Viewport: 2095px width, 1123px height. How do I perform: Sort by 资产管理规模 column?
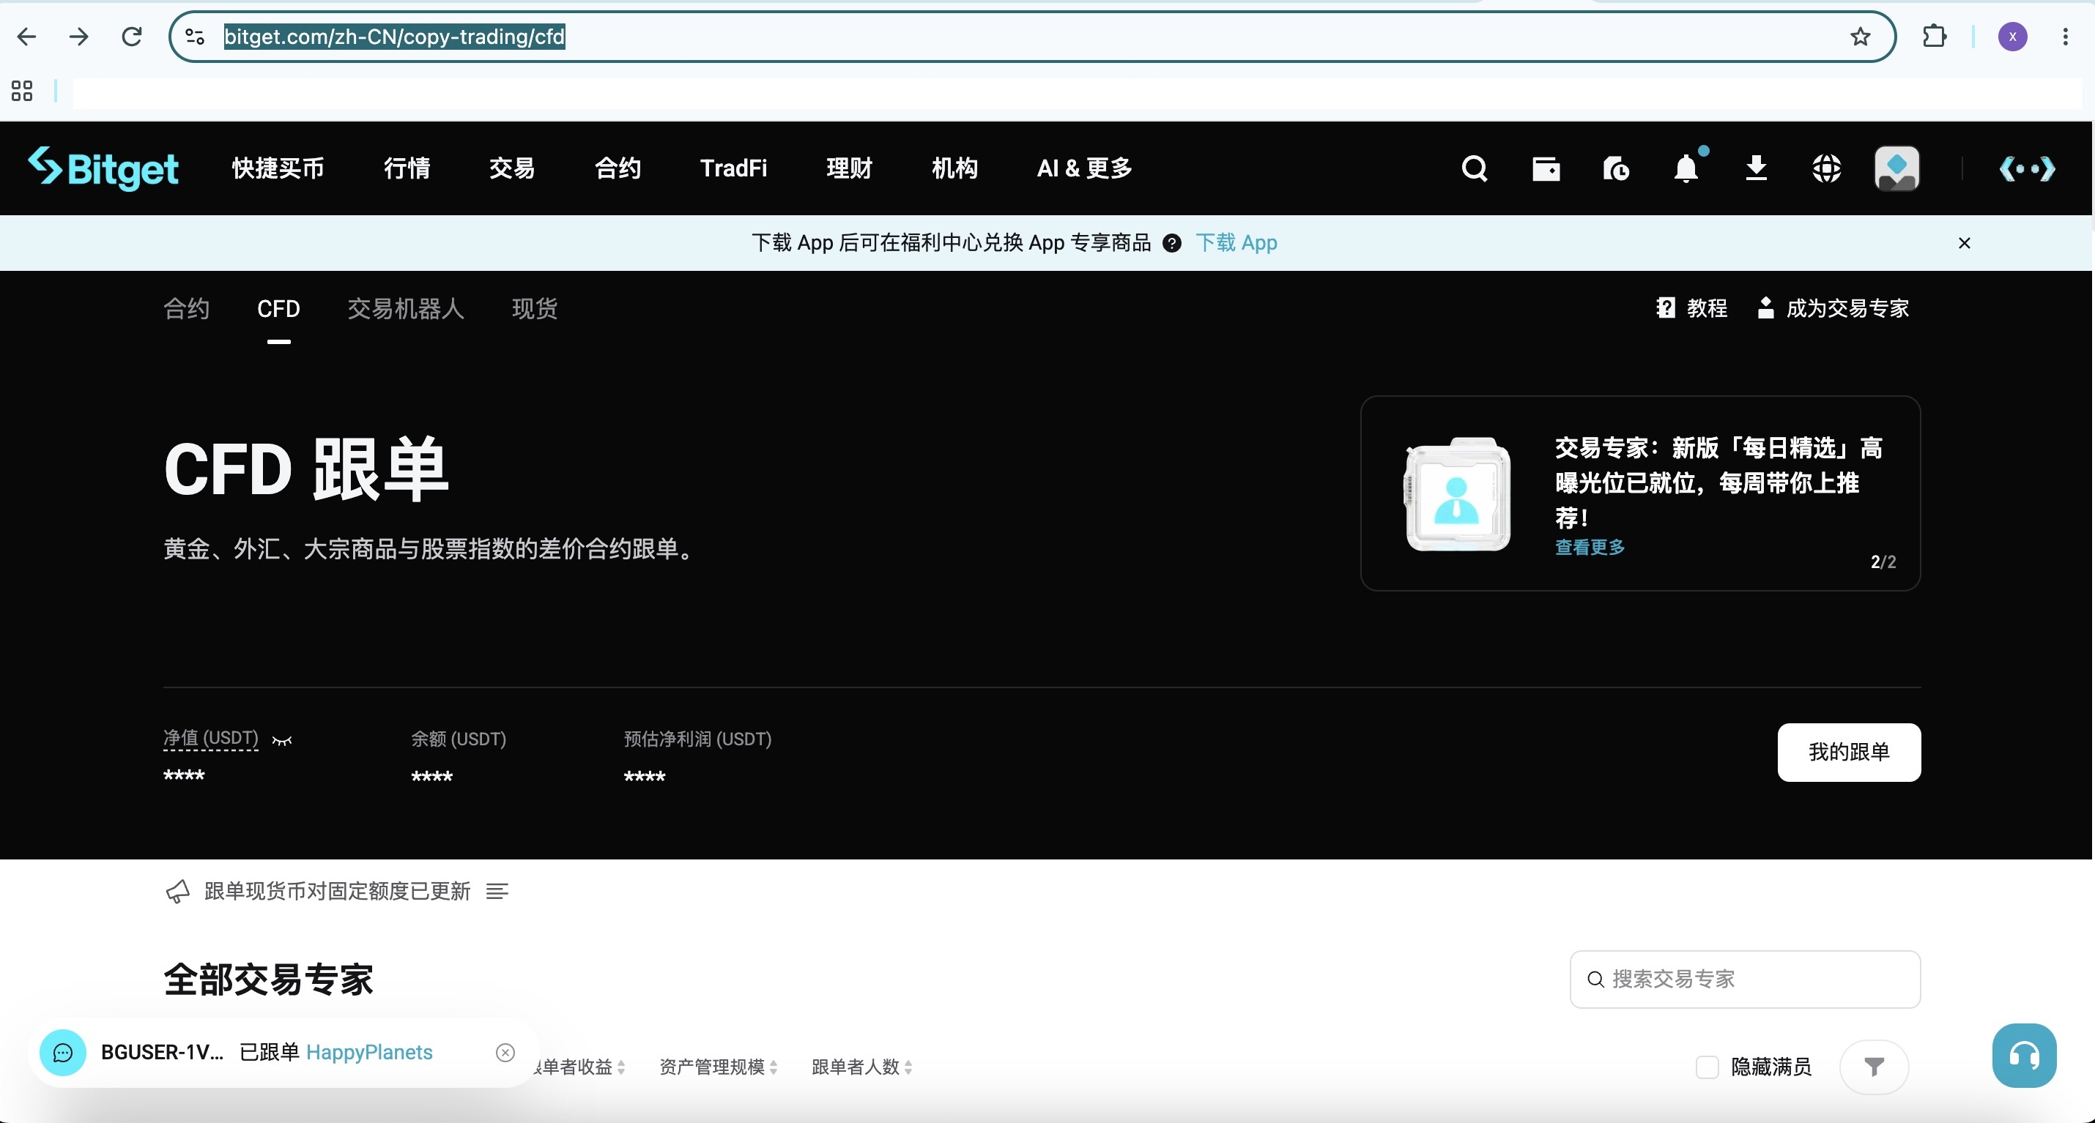pyautogui.click(x=719, y=1067)
